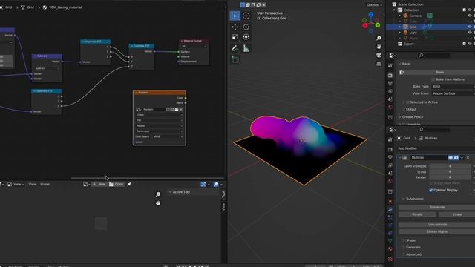Open folder icon on Image Texture node

pos(177,109)
